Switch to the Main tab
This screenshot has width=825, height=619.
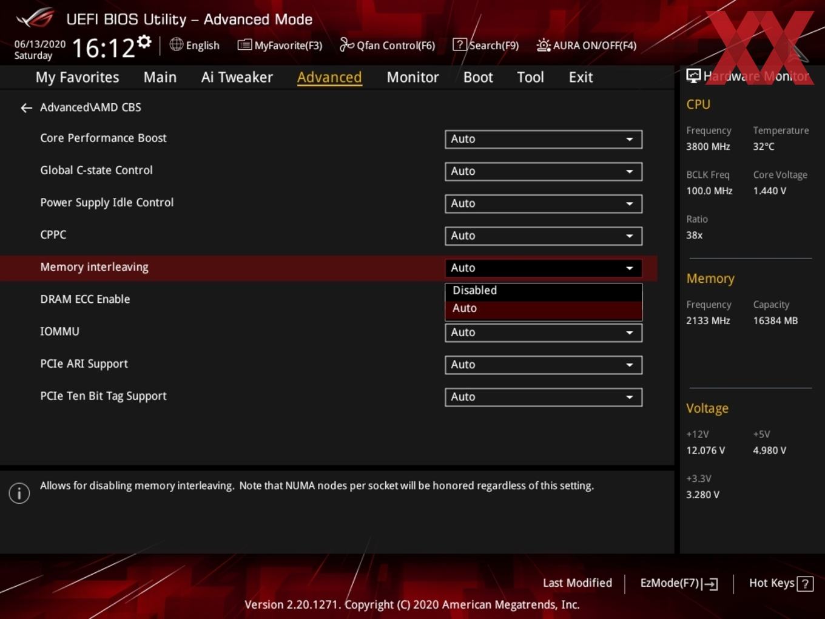pos(160,77)
